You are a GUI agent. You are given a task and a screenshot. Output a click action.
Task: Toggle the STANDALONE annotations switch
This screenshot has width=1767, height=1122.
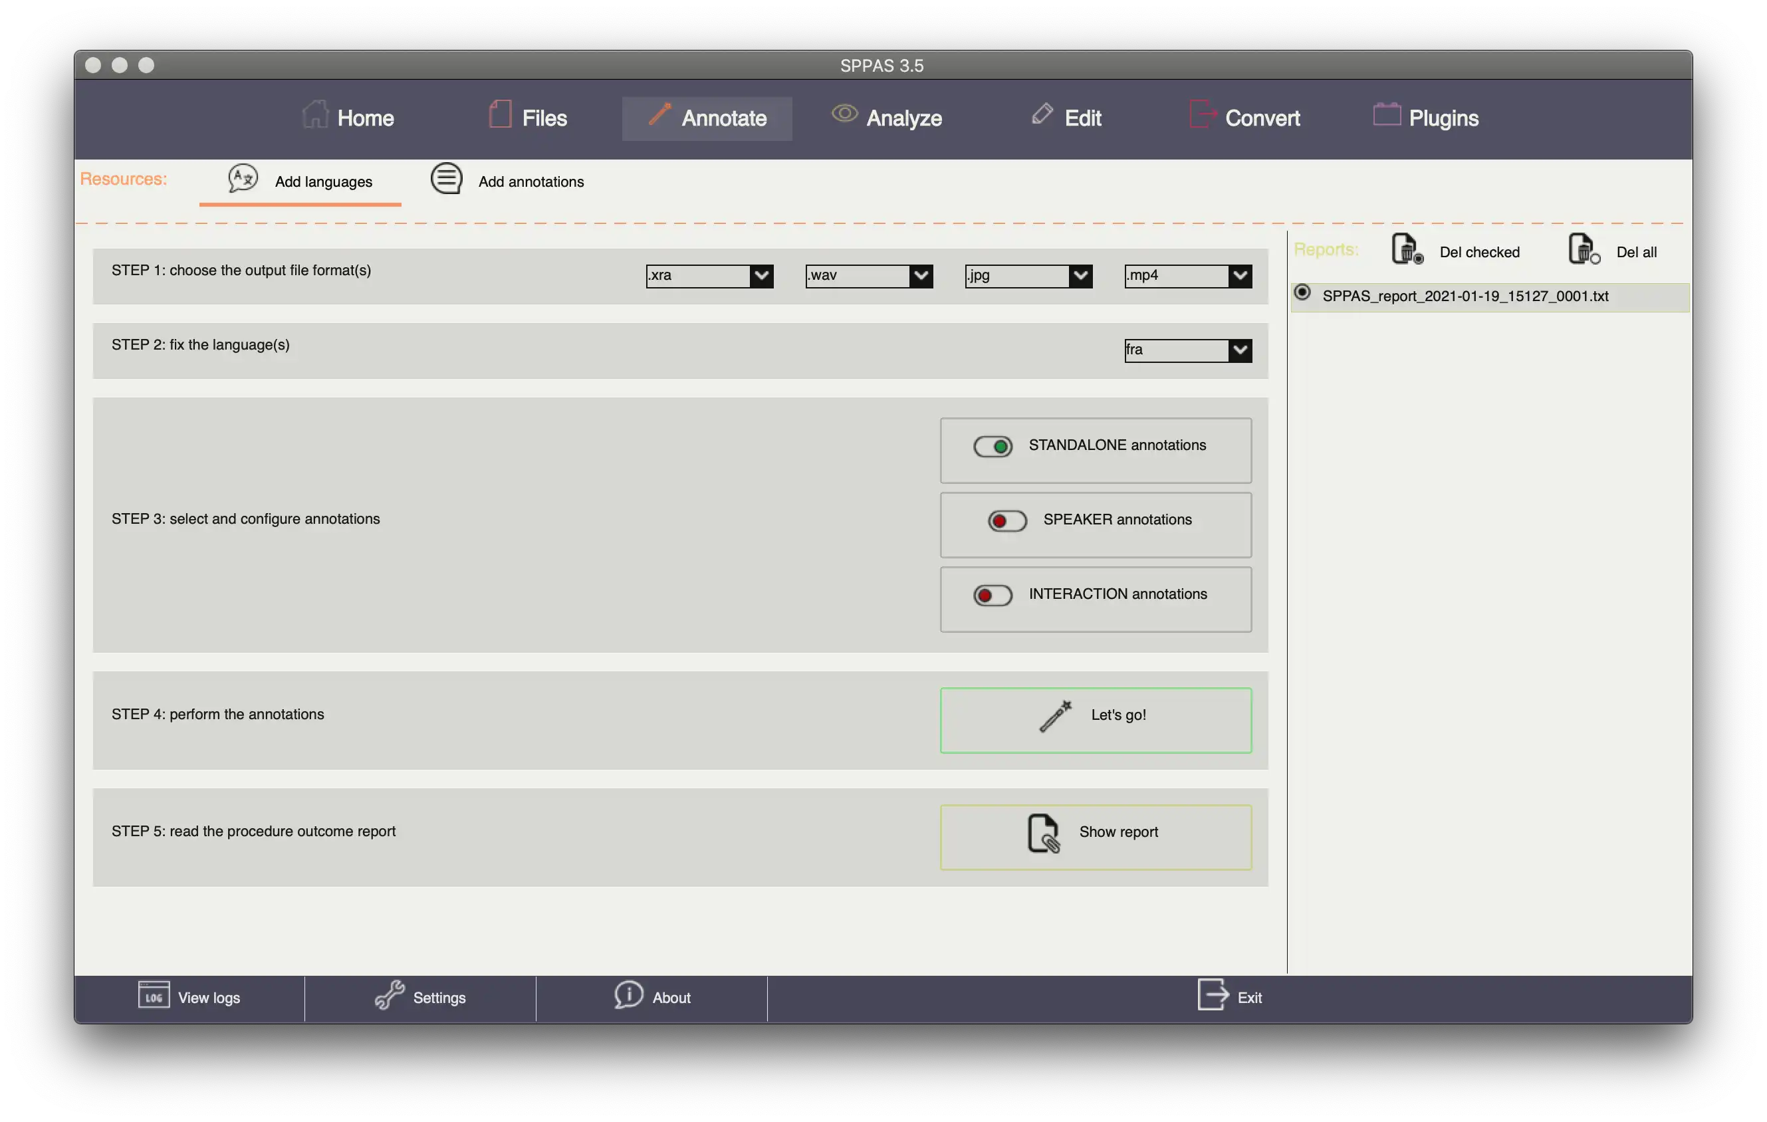tap(992, 446)
